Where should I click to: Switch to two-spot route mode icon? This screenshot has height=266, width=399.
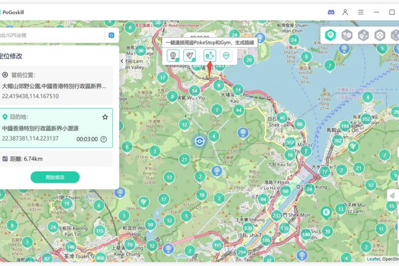pos(347,35)
